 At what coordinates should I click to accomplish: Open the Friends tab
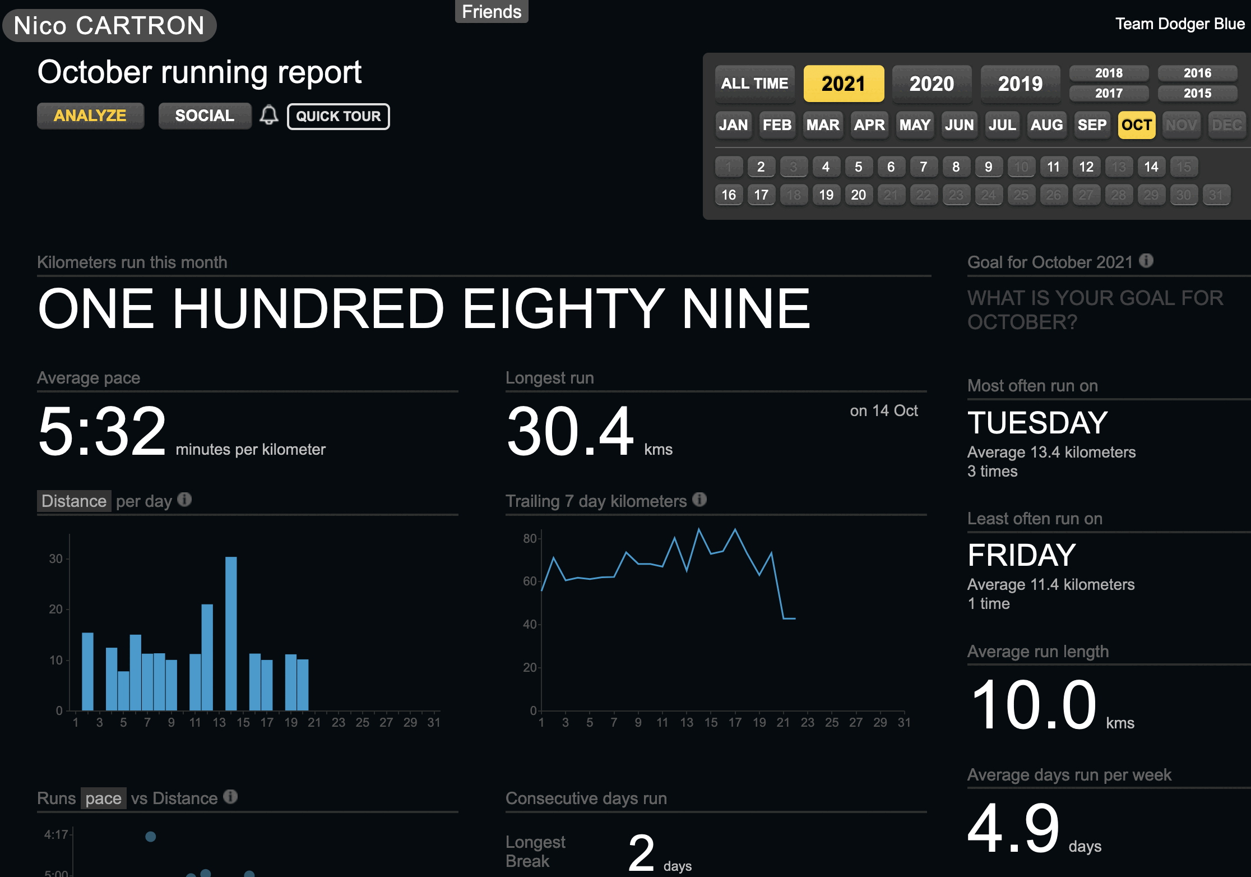(x=491, y=11)
